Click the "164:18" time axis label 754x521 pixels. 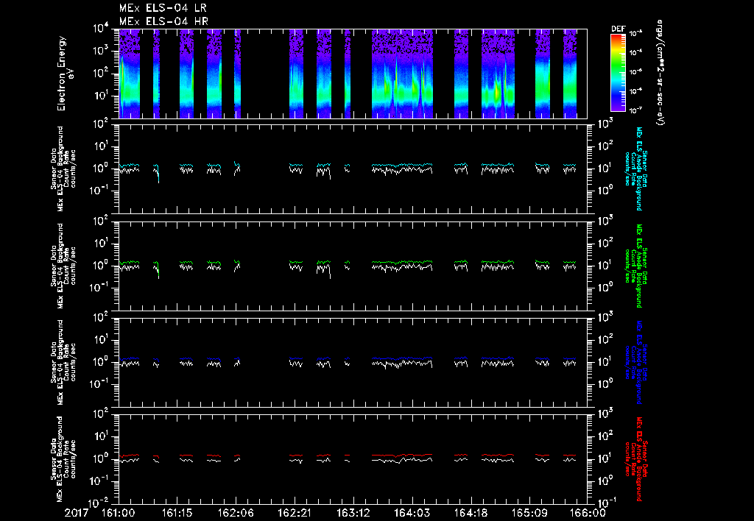[x=471, y=513]
